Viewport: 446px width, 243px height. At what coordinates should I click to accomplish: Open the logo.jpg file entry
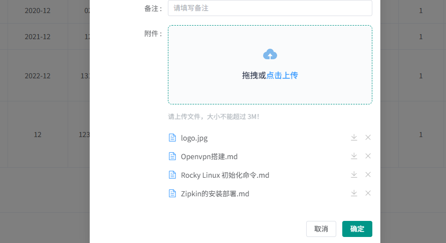click(194, 138)
